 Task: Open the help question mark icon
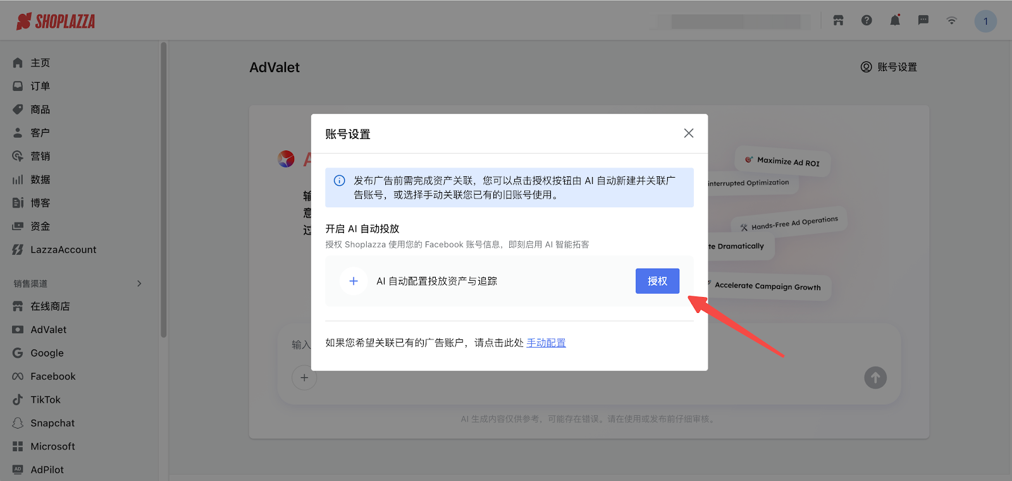(x=867, y=21)
